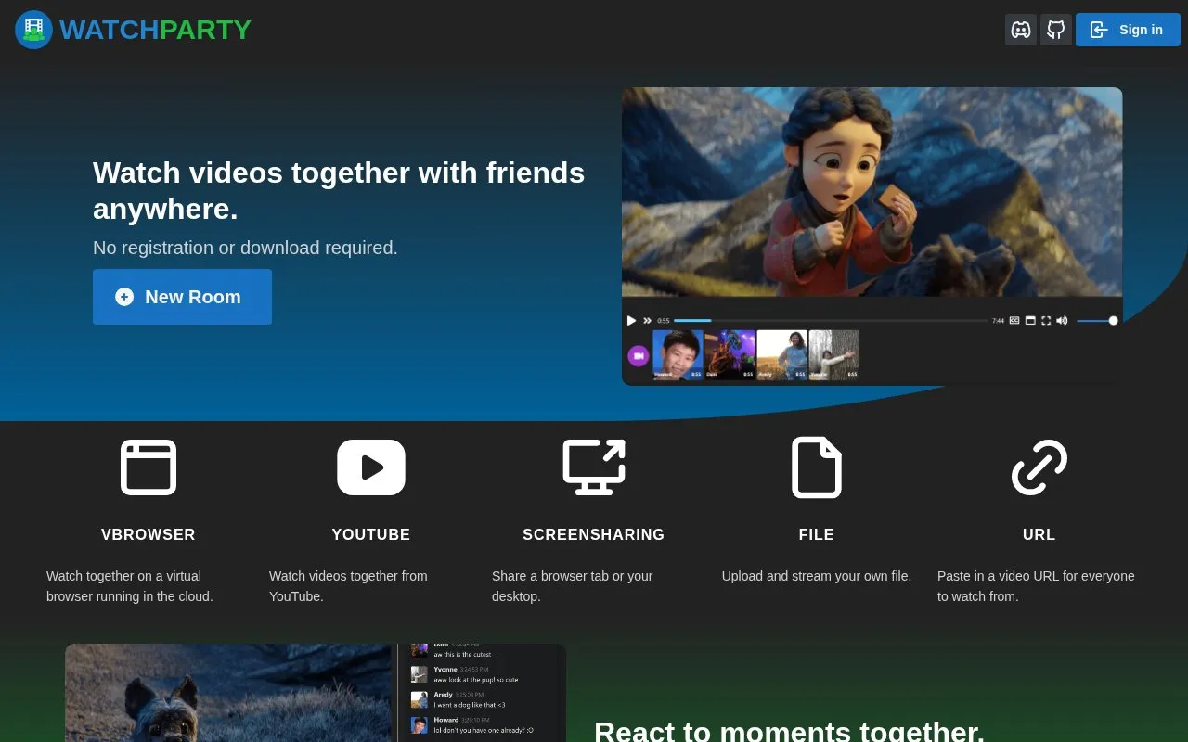This screenshot has height=742, width=1188.
Task: Click the fast-forward double arrow in preview
Action: (x=647, y=321)
